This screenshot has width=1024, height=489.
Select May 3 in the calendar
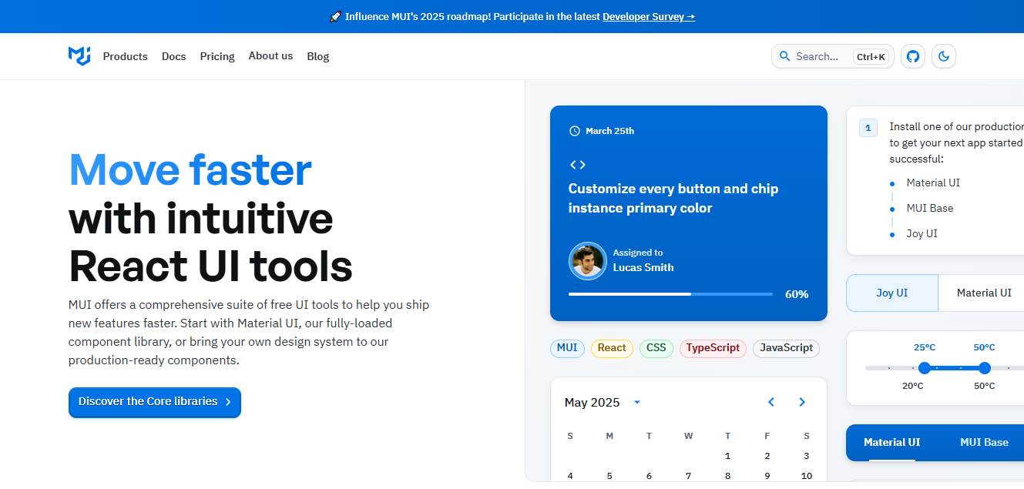[x=807, y=456]
